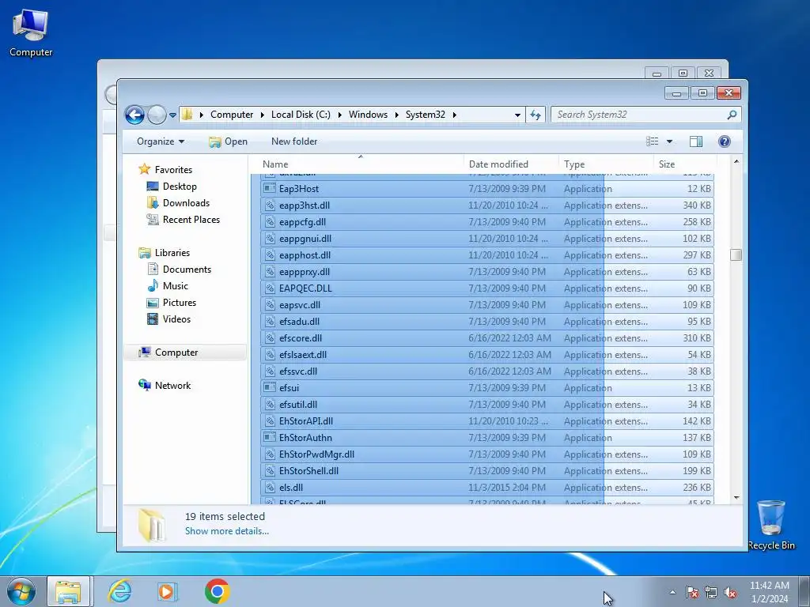Click the Open toolbar button
The image size is (810, 607).
(228, 141)
